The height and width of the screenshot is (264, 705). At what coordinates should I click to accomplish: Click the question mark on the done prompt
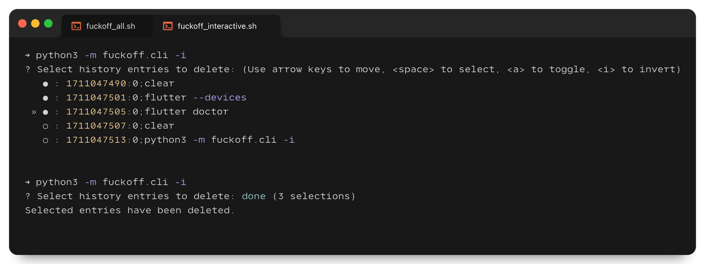(x=28, y=196)
